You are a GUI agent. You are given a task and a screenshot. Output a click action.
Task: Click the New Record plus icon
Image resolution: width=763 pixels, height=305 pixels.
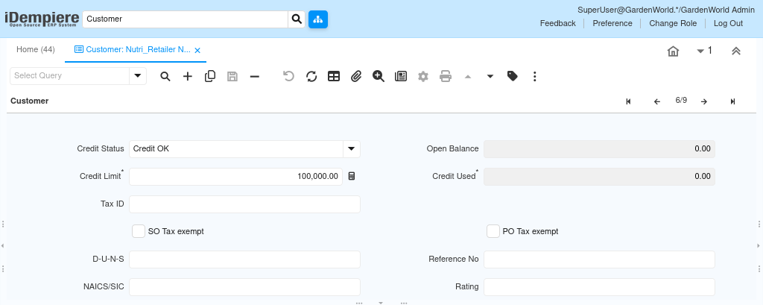tap(188, 77)
